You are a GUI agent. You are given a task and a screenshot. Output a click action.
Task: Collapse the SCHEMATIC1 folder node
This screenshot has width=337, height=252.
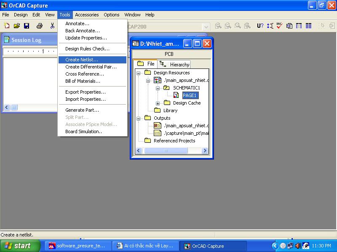pos(158,88)
